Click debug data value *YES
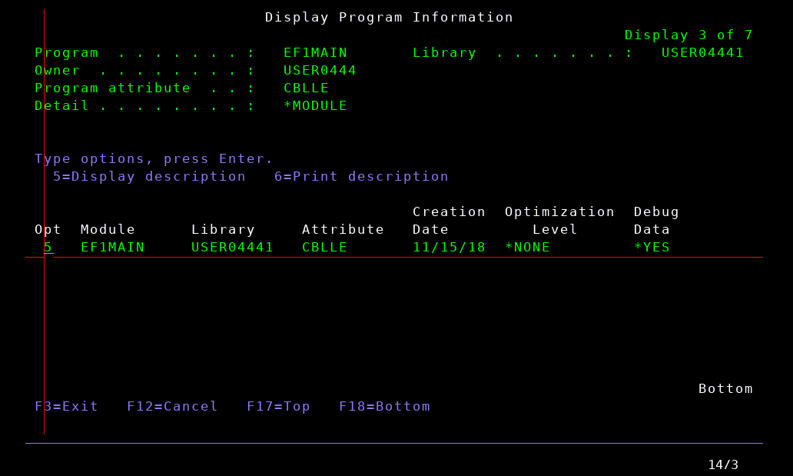 coord(652,247)
